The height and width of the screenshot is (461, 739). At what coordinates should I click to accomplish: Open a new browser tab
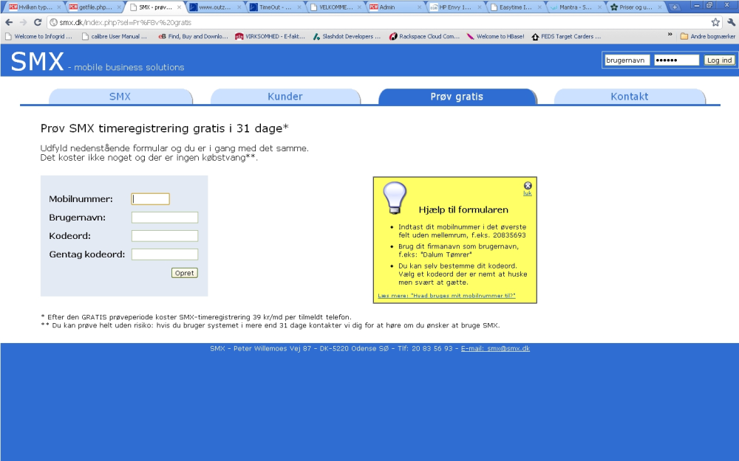tap(675, 7)
